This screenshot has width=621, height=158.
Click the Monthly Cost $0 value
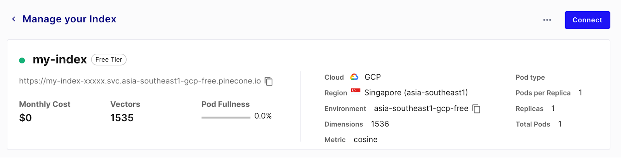[x=26, y=118]
